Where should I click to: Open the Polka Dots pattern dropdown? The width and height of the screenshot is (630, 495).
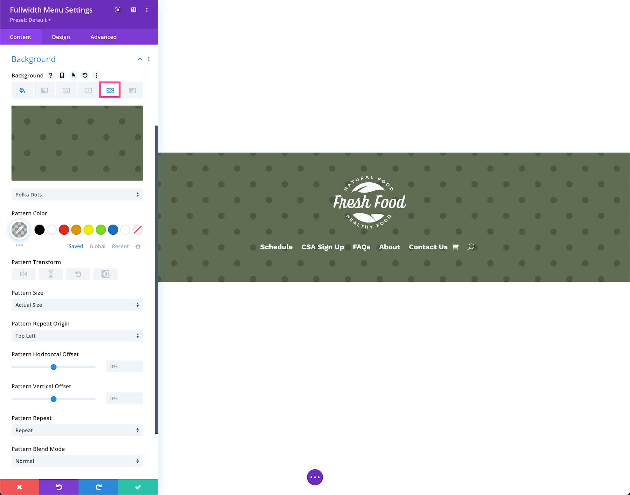[77, 195]
